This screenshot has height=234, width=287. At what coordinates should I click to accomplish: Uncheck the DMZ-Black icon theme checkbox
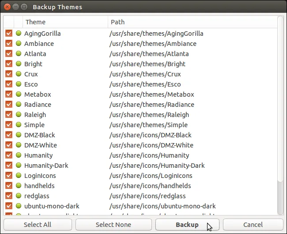(9, 135)
